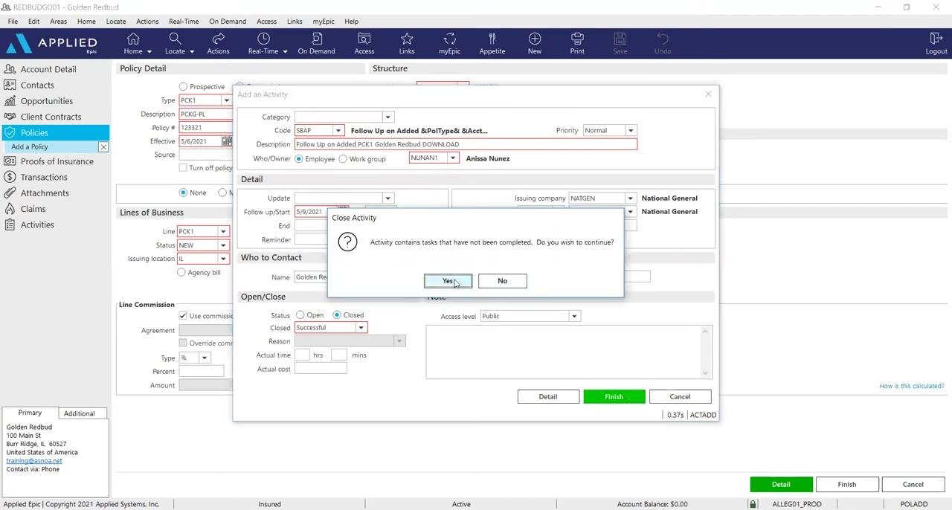Expand the Status NEW dropdown

tap(223, 245)
